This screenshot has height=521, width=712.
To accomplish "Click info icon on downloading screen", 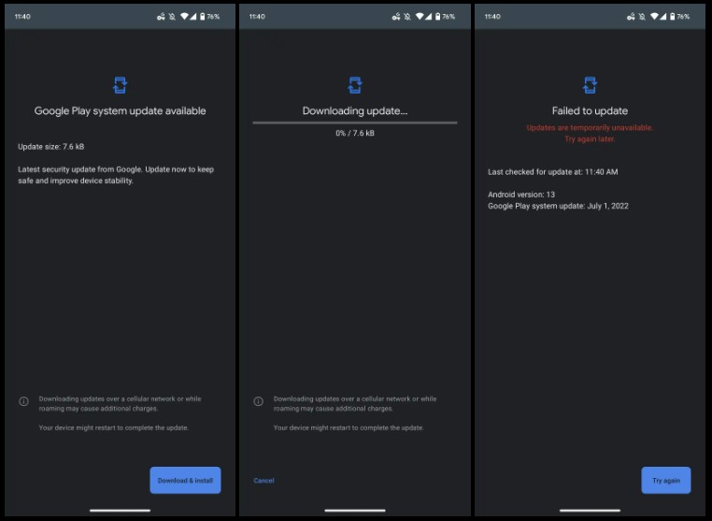I will (x=259, y=401).
